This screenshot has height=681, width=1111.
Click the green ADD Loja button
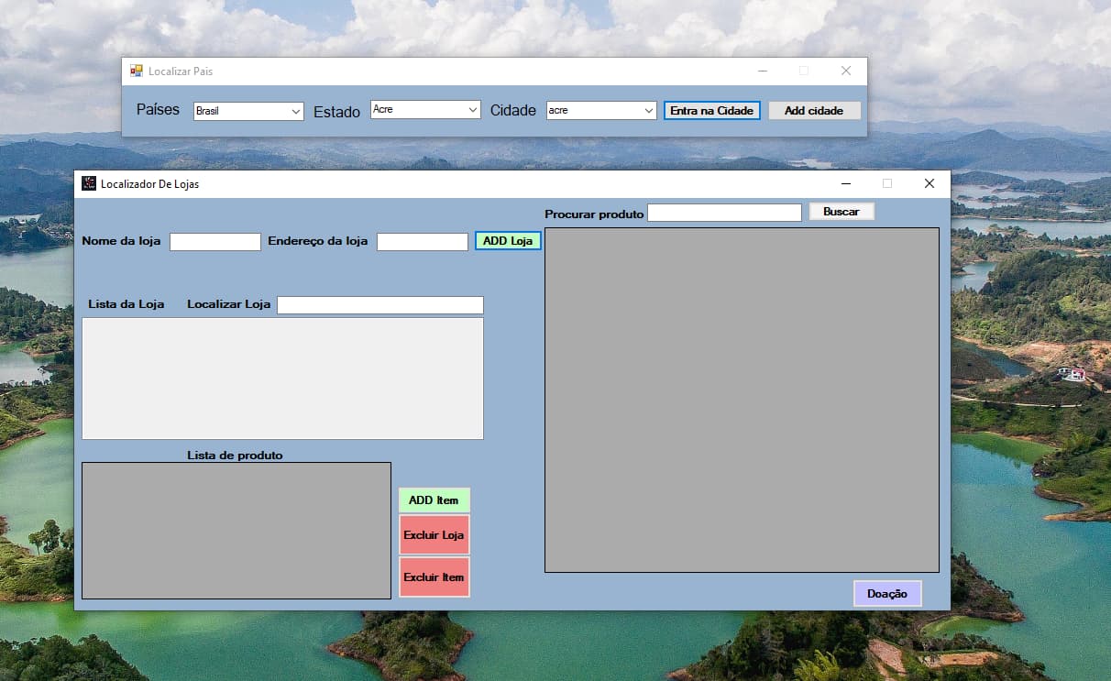click(x=508, y=240)
